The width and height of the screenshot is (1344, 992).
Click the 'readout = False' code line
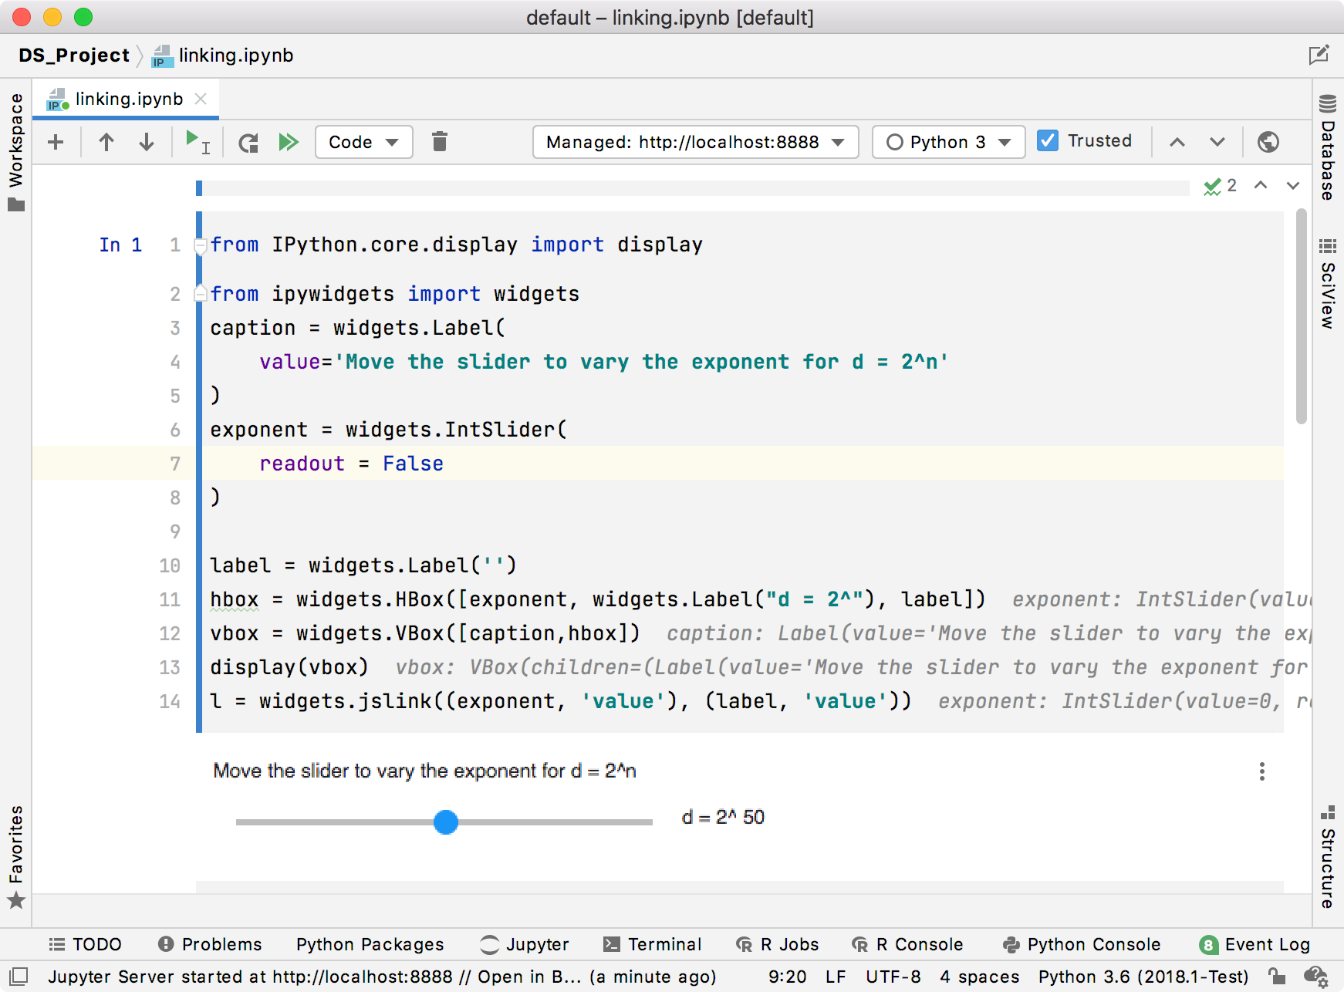351,464
